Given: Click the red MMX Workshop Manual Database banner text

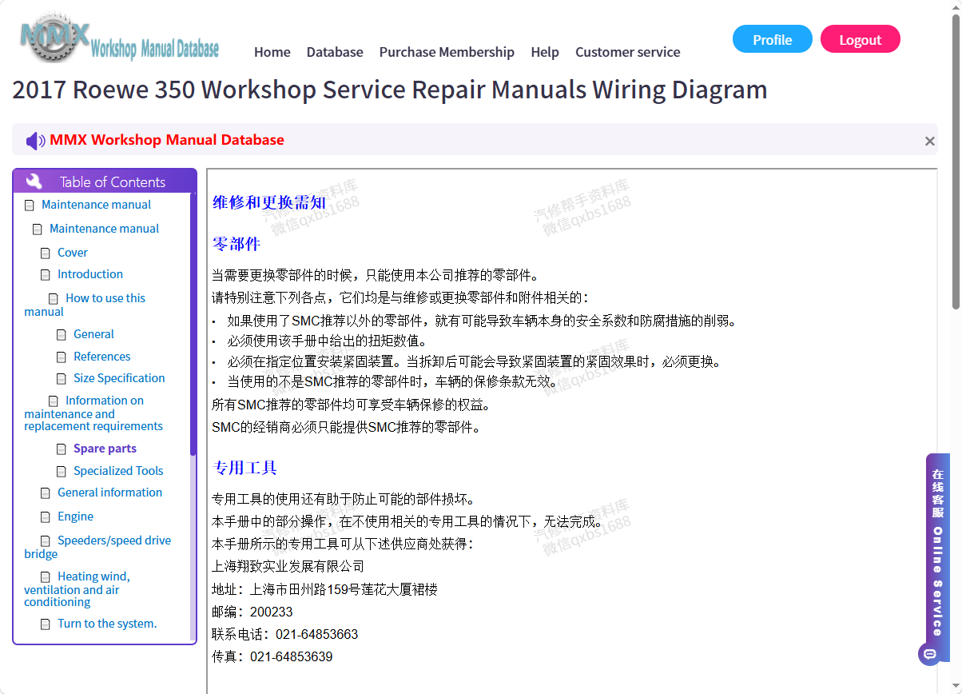Looking at the screenshot, I should coord(167,140).
